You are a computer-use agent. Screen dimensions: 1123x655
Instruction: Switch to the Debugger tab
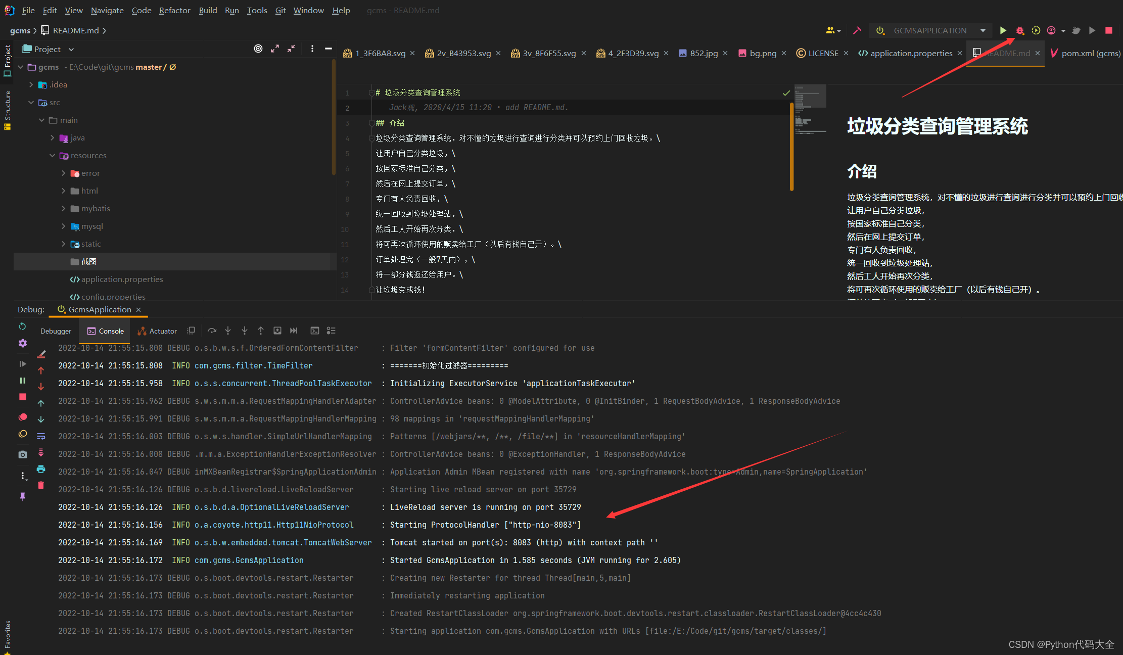point(56,331)
